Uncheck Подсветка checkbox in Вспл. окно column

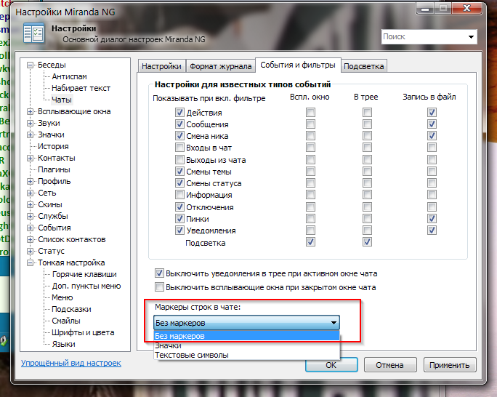311,242
